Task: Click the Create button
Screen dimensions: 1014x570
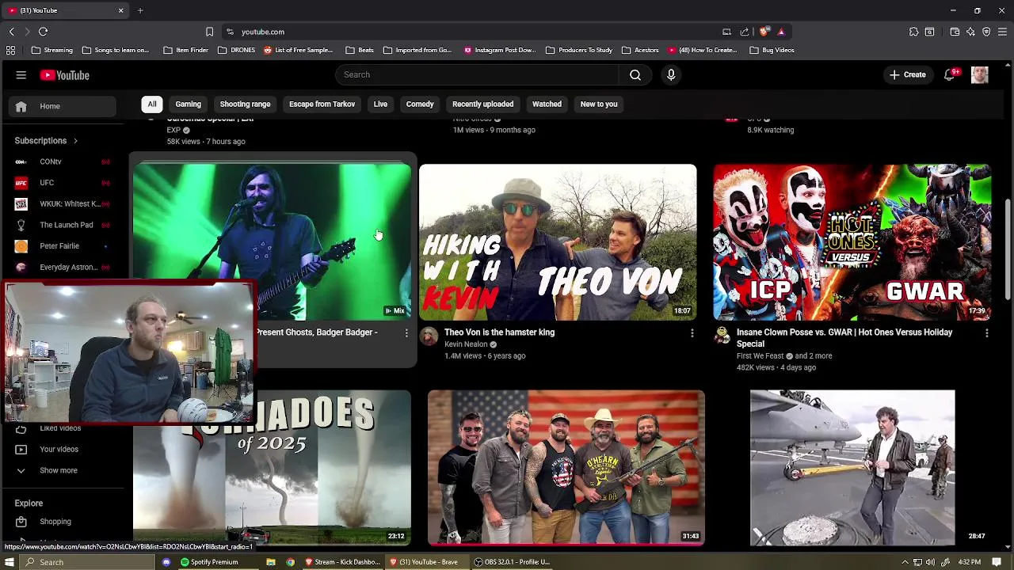Action: (x=907, y=74)
